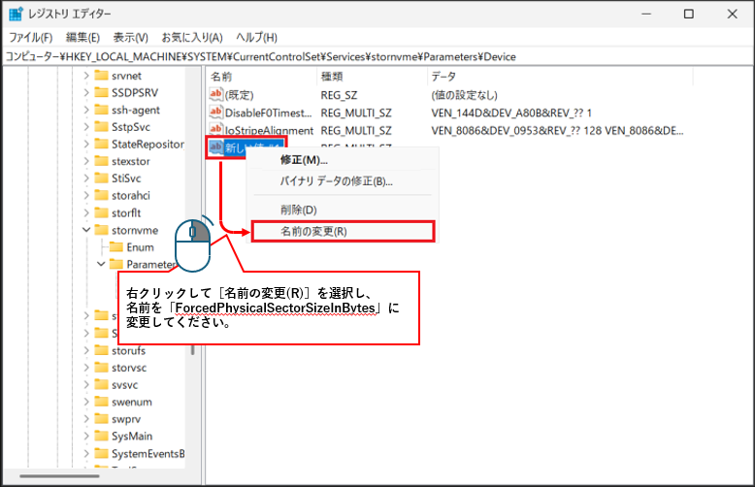Select the storufs folder icon

tap(101, 350)
